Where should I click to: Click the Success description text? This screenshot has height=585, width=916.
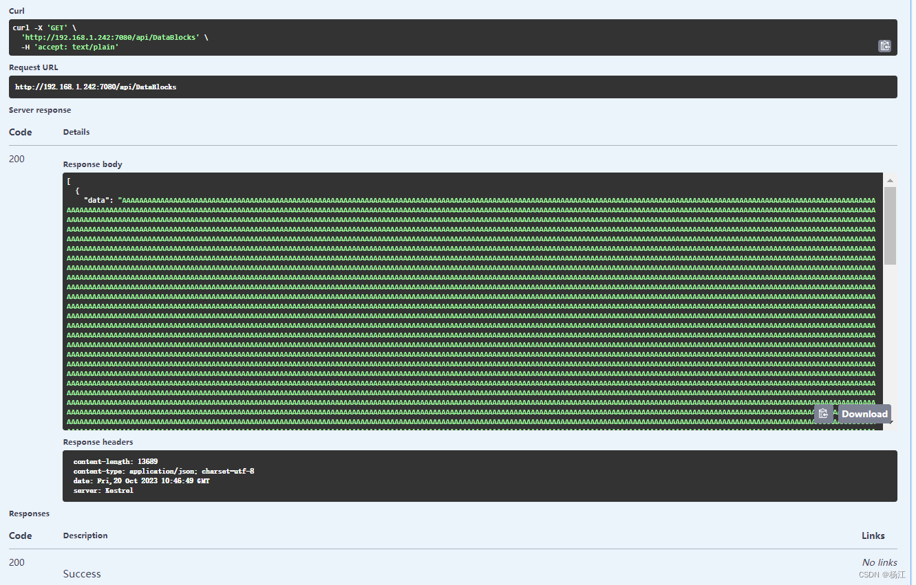coord(81,573)
